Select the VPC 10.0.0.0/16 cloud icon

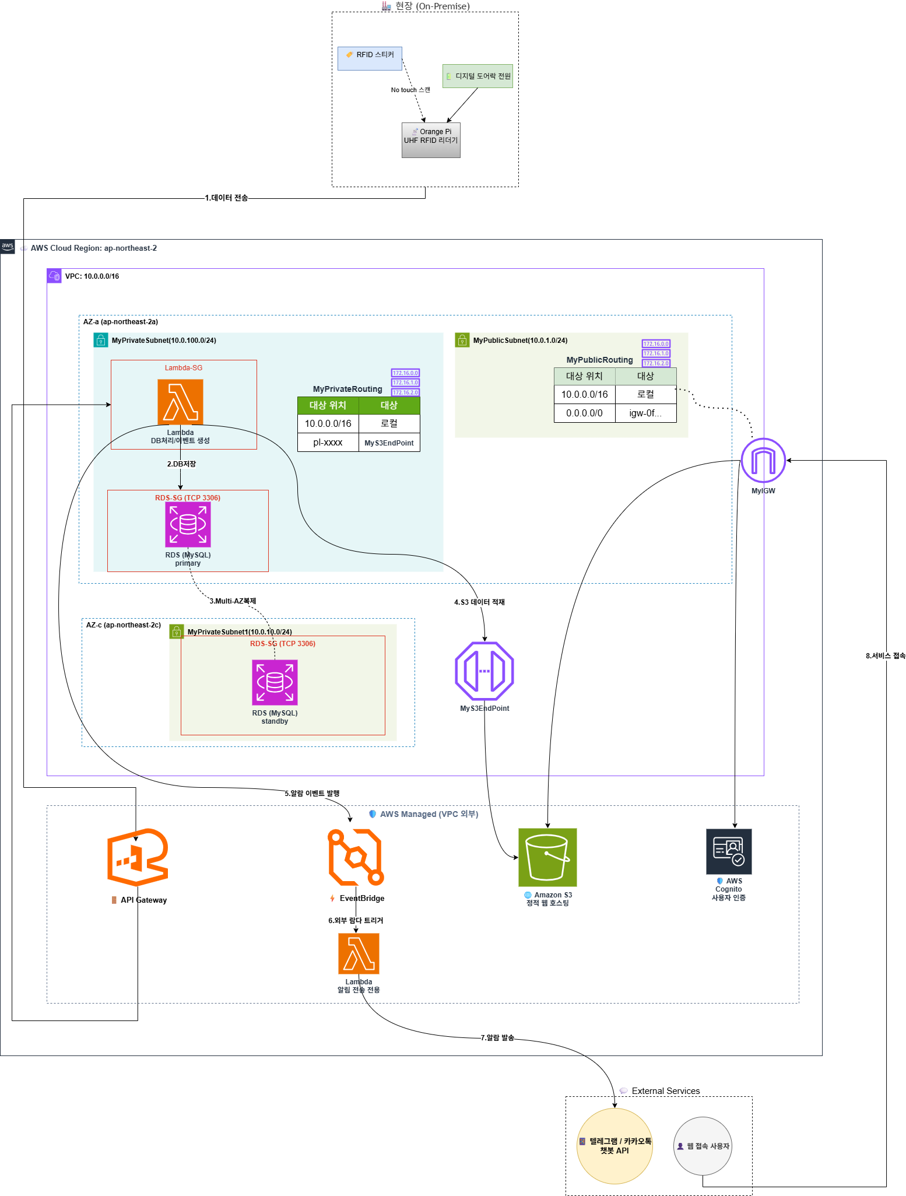tap(54, 276)
